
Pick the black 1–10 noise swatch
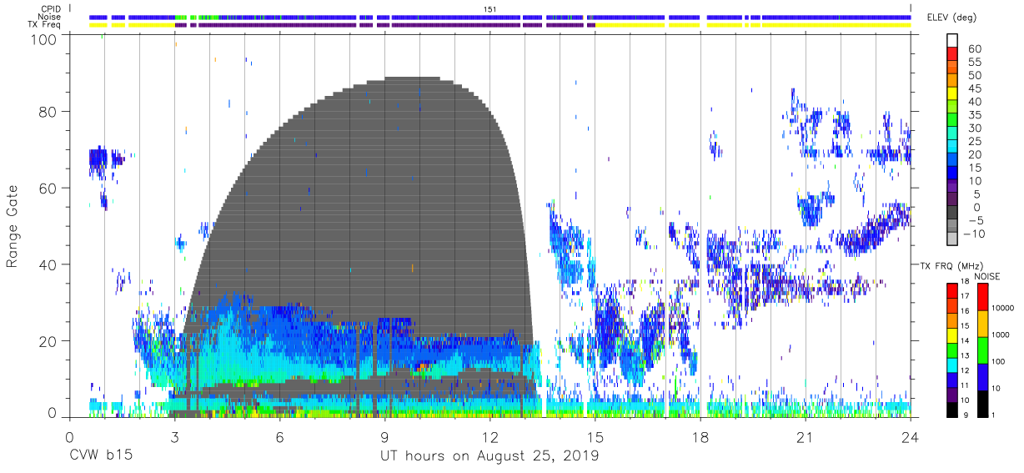tap(981, 404)
